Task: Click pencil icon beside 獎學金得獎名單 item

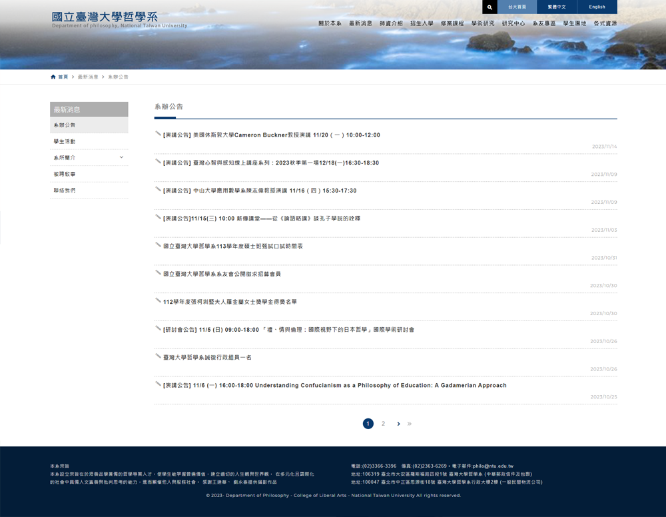Action: [158, 300]
